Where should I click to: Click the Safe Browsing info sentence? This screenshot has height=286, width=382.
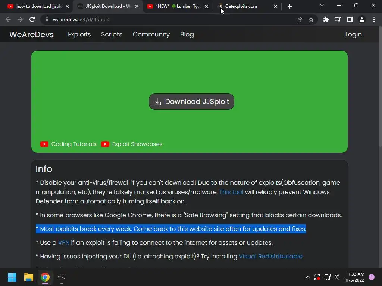(189, 215)
